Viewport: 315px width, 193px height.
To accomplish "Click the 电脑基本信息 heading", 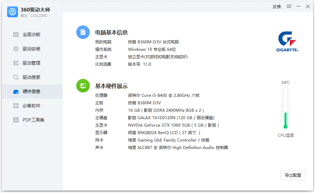I will click(111, 33).
